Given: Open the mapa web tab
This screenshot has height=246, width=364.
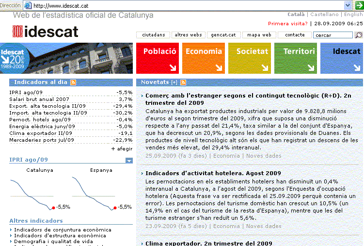Looking at the screenshot, I should coord(259,35).
